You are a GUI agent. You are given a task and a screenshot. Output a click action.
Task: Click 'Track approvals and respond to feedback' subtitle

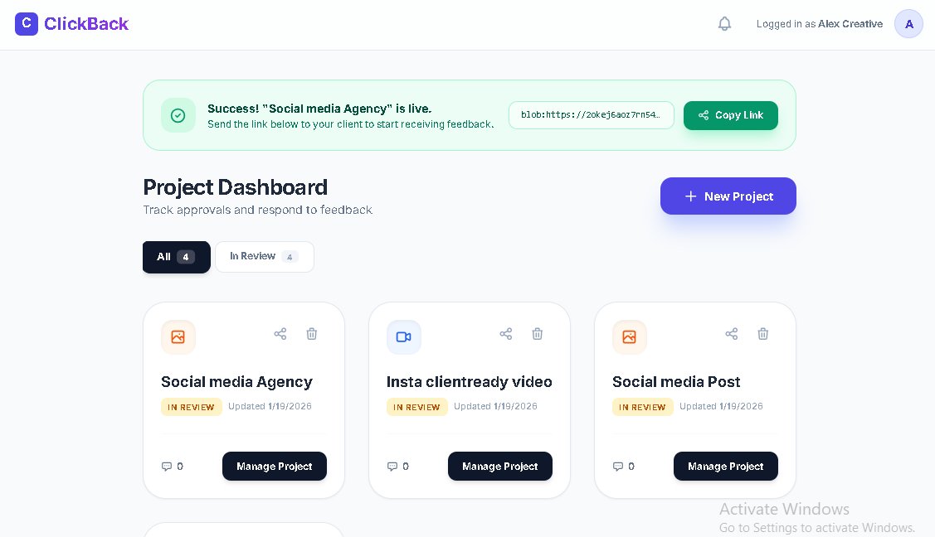click(257, 210)
